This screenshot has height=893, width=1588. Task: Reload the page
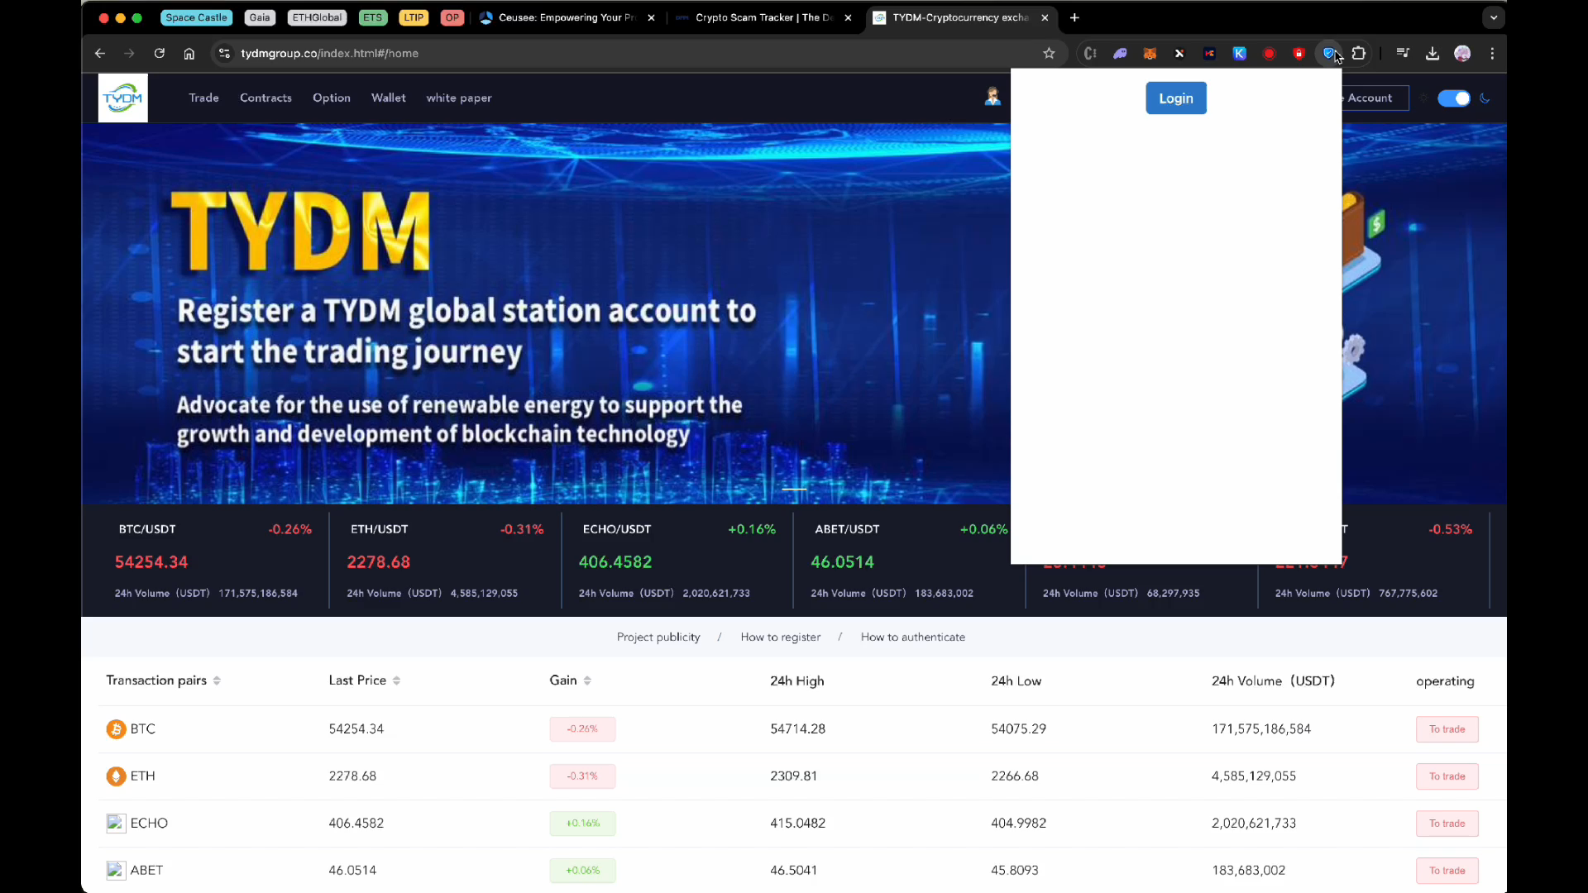point(159,54)
